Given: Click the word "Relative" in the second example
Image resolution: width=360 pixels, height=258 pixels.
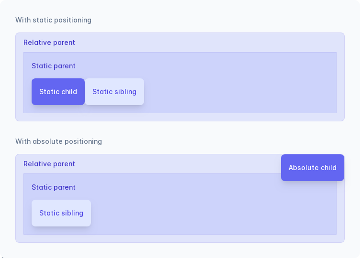Looking at the screenshot, I should pos(37,164).
